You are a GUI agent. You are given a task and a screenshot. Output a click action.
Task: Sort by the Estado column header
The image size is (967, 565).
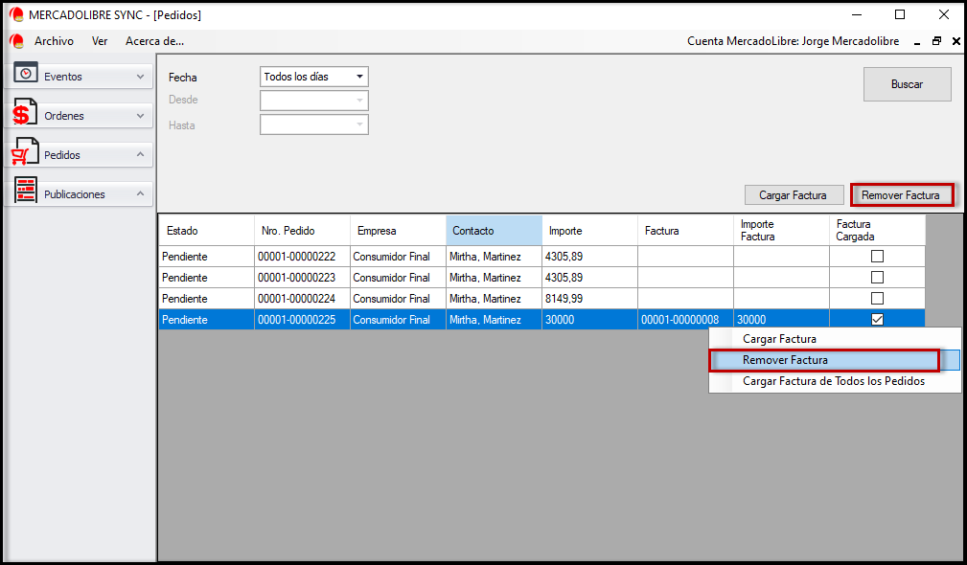(x=206, y=231)
